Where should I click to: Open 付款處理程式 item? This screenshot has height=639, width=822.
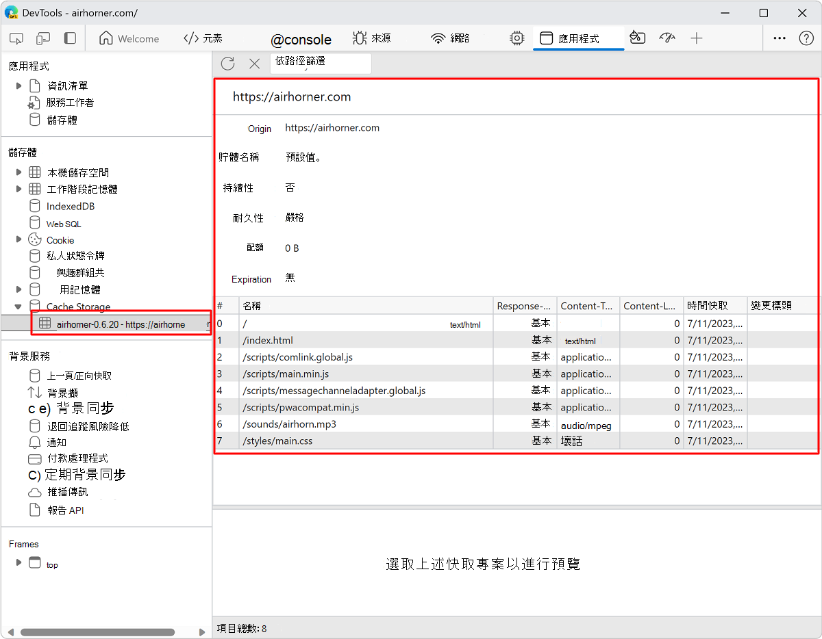[77, 458]
